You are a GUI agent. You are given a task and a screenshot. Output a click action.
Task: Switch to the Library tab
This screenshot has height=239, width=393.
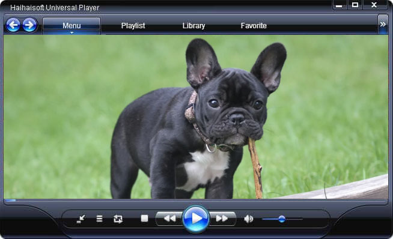pyautogui.click(x=193, y=26)
